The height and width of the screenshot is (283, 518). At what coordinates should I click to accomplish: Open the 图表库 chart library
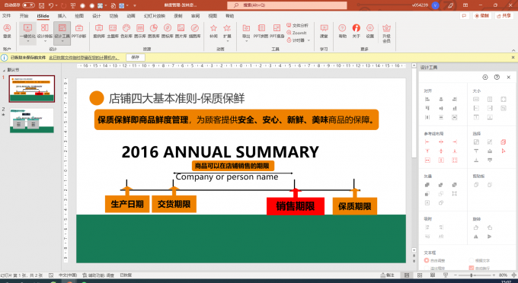click(x=154, y=31)
